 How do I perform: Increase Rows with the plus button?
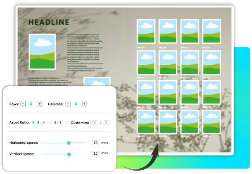[39, 104]
